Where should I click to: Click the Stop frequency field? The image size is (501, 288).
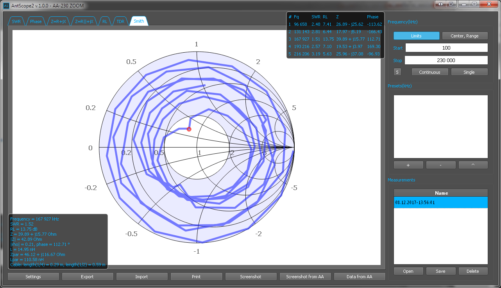click(446, 60)
